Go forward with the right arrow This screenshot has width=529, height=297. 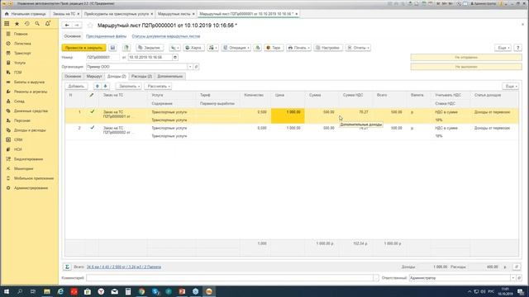click(x=77, y=26)
